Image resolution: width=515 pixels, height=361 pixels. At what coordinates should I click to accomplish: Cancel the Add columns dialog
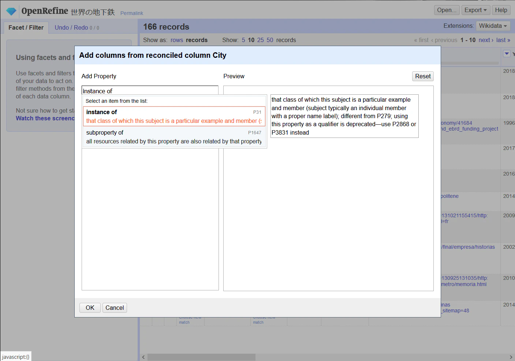pyautogui.click(x=115, y=308)
